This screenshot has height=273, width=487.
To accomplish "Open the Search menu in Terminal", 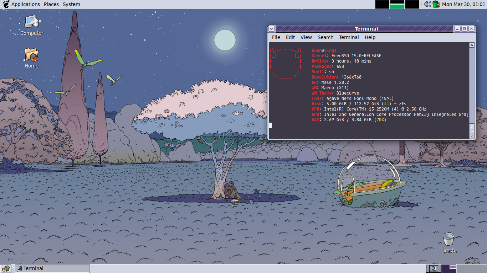I will coord(325,37).
